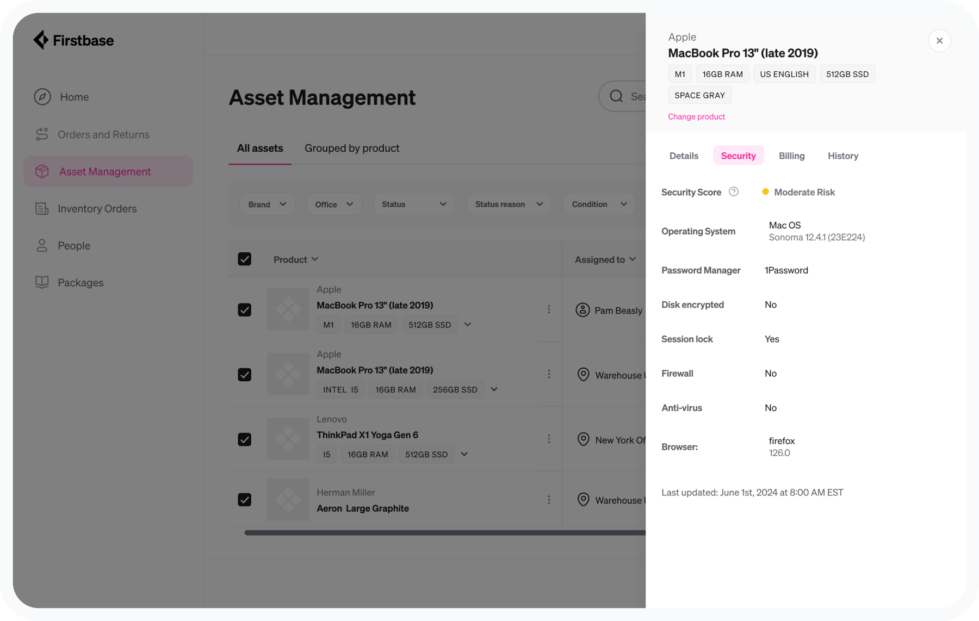Open the Brand filter dropdown
This screenshot has width=979, height=621.
click(x=267, y=204)
